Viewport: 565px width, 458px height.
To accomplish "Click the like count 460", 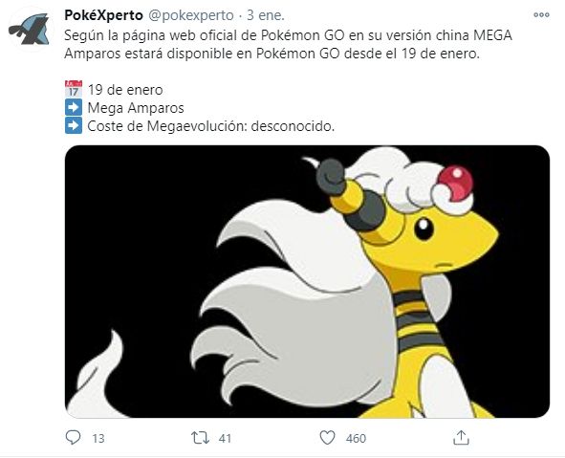I will pos(356,439).
